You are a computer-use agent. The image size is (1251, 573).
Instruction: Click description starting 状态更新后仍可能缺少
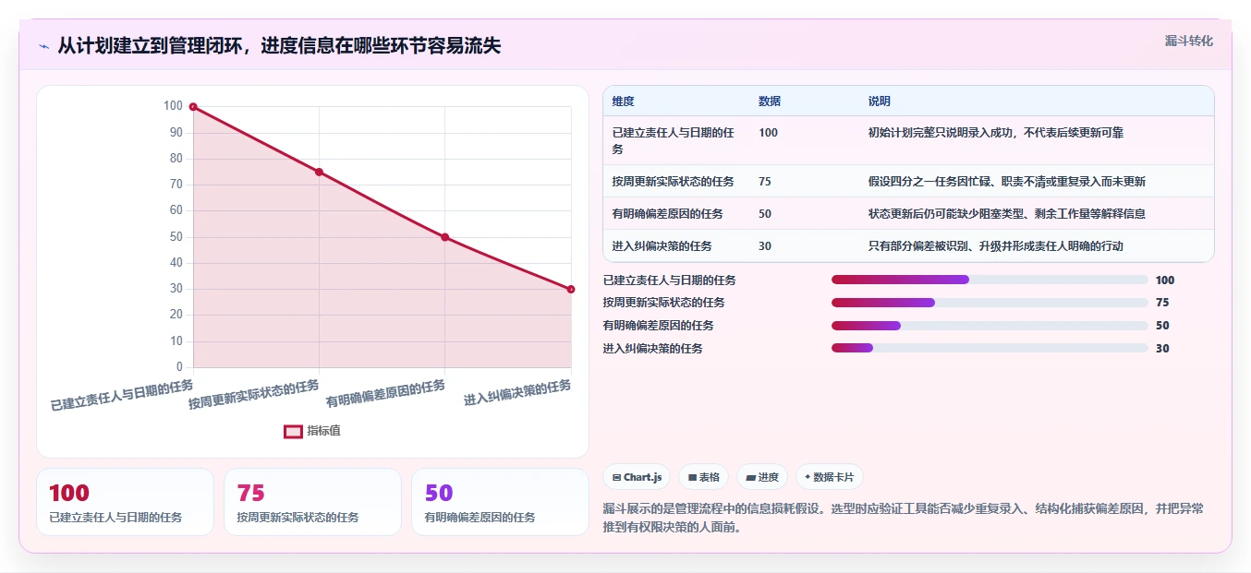(1006, 213)
